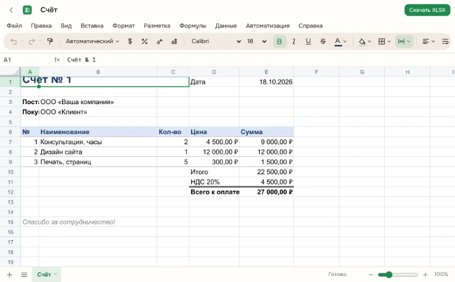Select the Счёт sheet tab

pos(47,274)
